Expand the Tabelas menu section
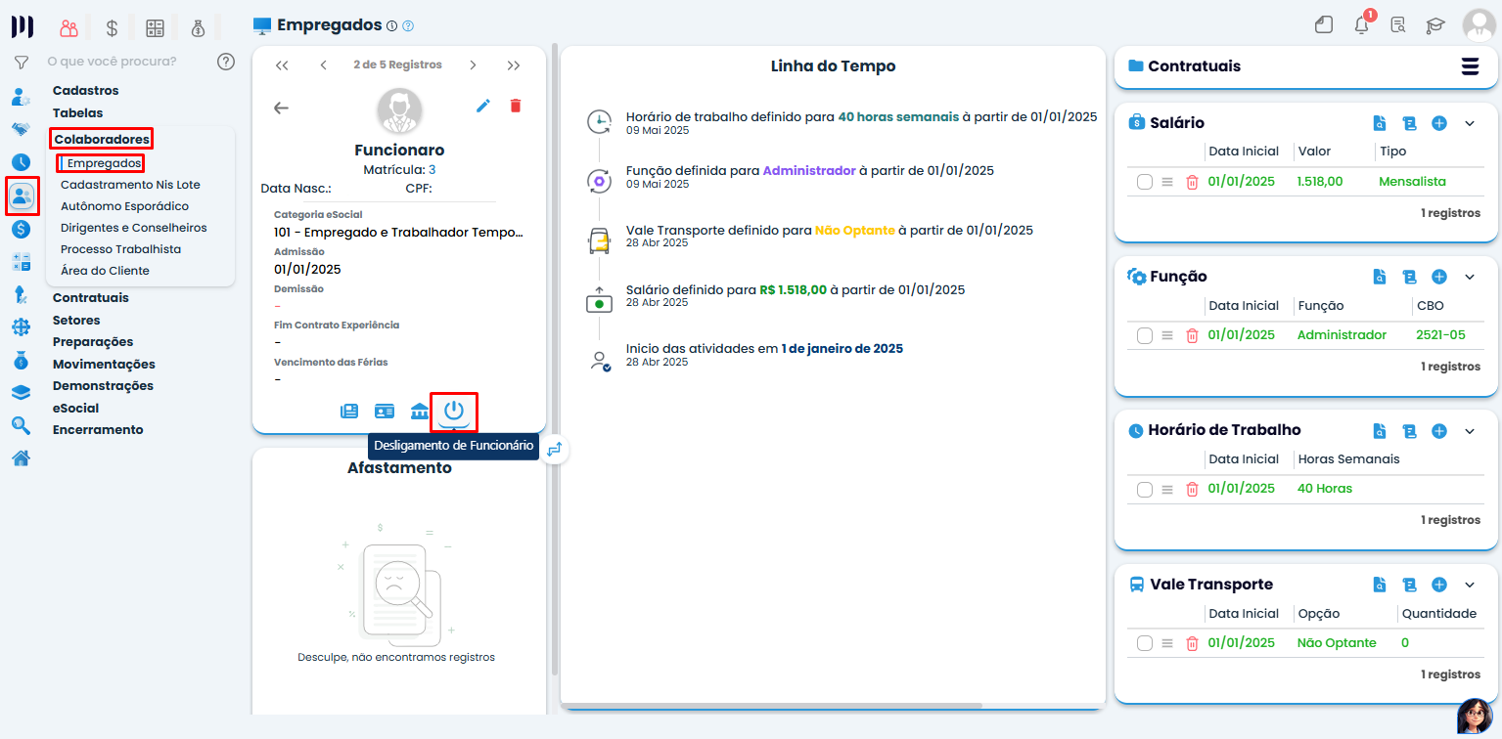1502x739 pixels. click(77, 113)
